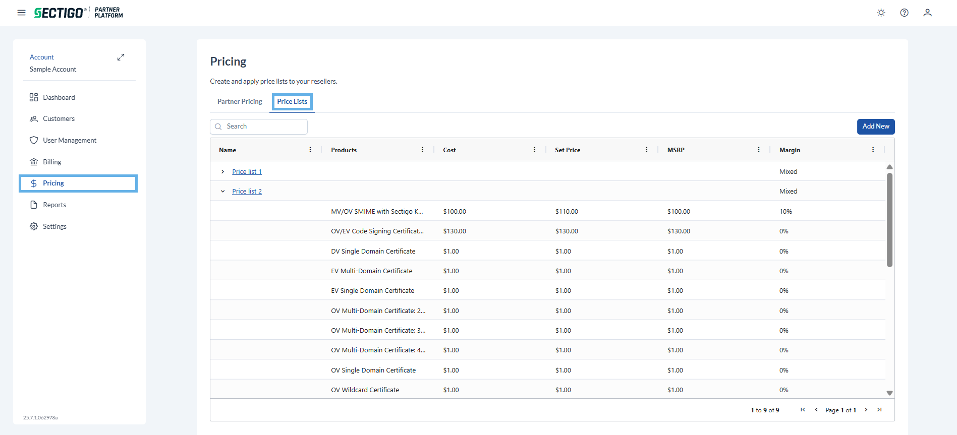The image size is (957, 435).
Task: Select EV Multi-Domain Certificate row
Action: 548,271
